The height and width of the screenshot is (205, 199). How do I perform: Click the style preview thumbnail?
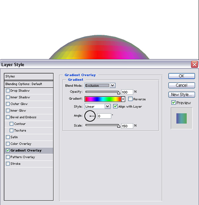tap(182, 118)
